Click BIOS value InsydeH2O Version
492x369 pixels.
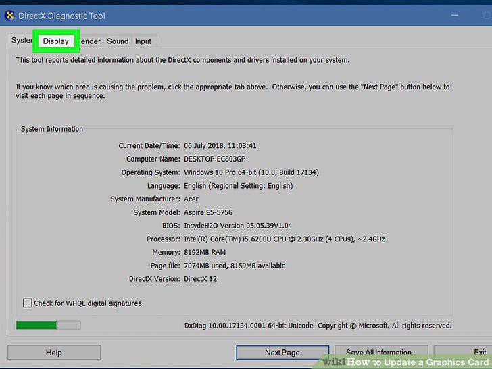point(238,226)
